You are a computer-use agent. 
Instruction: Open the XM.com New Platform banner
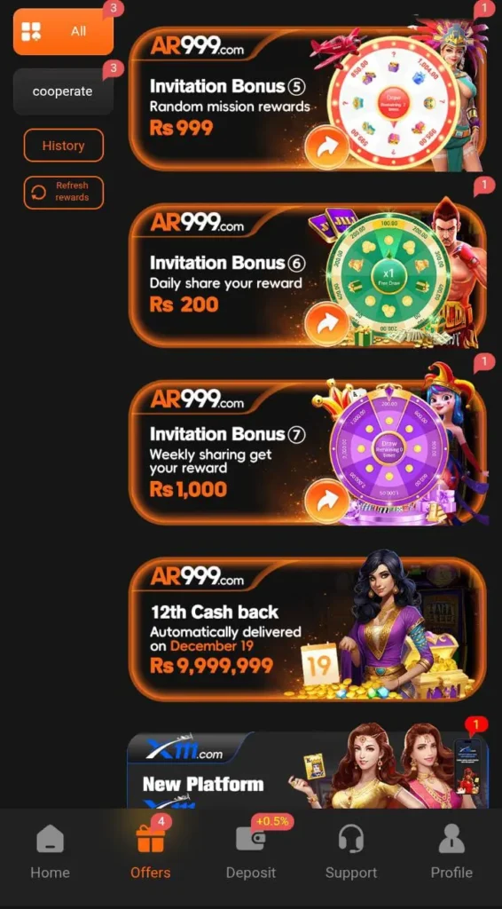click(x=308, y=770)
